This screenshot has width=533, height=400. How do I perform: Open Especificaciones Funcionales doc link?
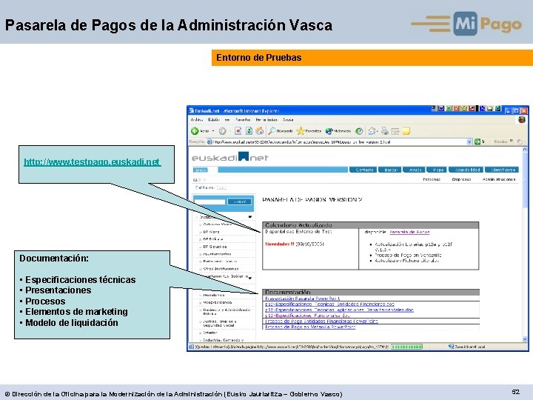[x=307, y=316]
